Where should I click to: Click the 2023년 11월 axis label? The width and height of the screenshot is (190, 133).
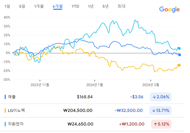40,85
